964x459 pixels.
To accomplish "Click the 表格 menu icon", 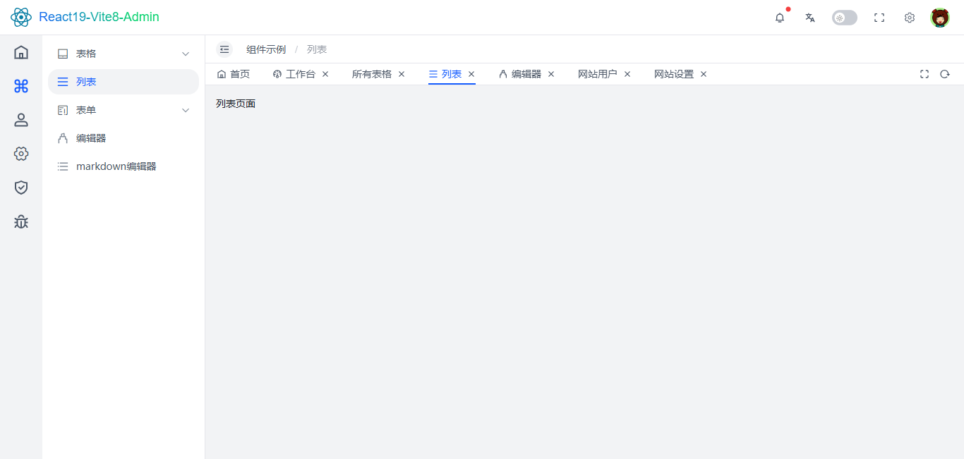I will (63, 54).
